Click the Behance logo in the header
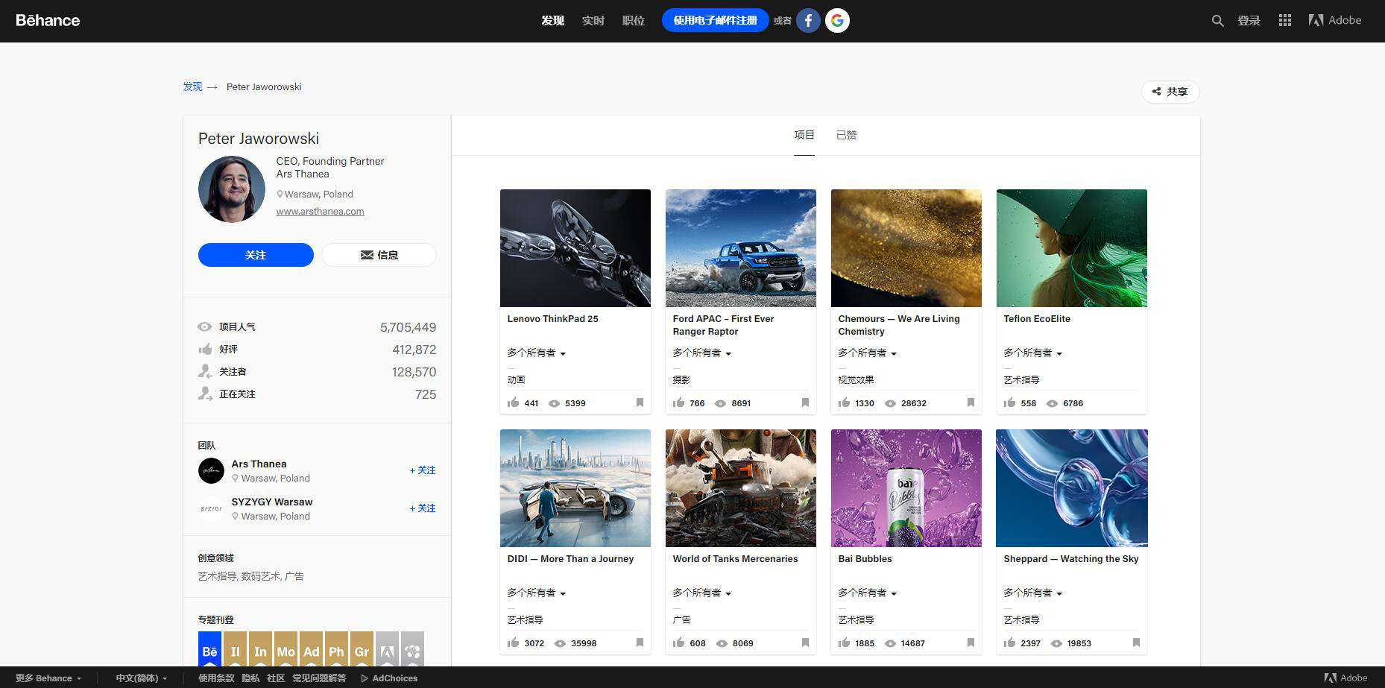1385x688 pixels. 48,21
